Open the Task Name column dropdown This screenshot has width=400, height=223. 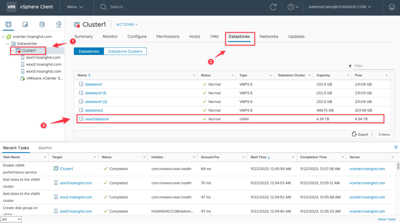45,157
